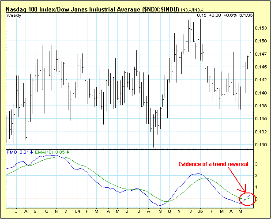The width and height of the screenshot is (271, 219).
Task: Click the '05' year marker on time axis
Action: pyautogui.click(x=200, y=211)
